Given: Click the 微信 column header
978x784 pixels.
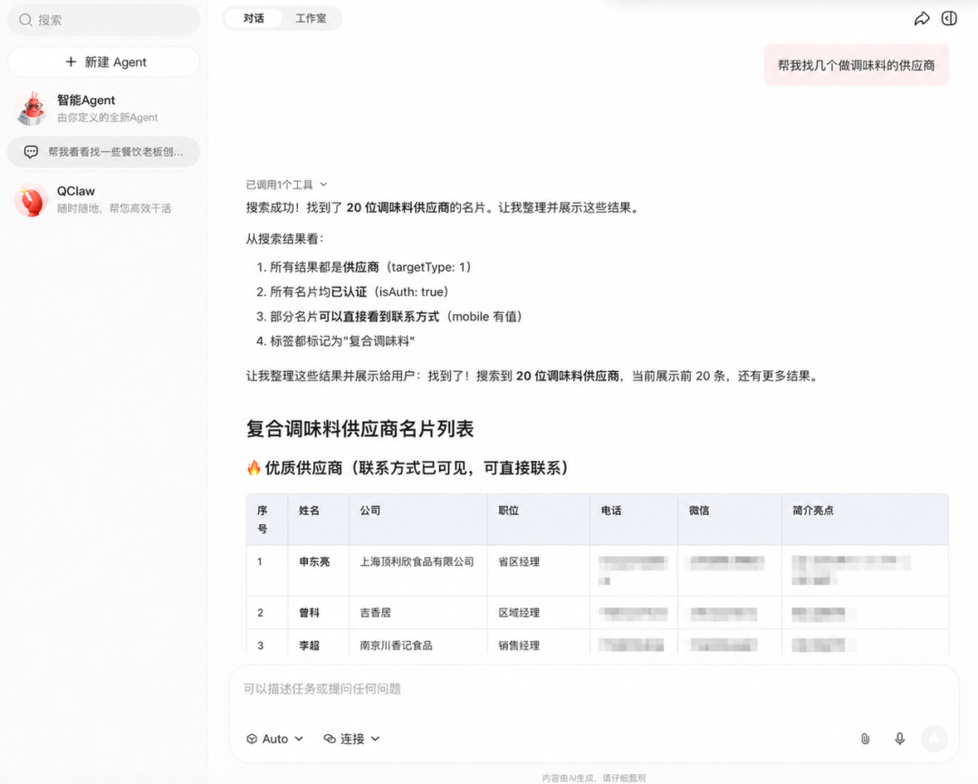Looking at the screenshot, I should tap(730, 520).
